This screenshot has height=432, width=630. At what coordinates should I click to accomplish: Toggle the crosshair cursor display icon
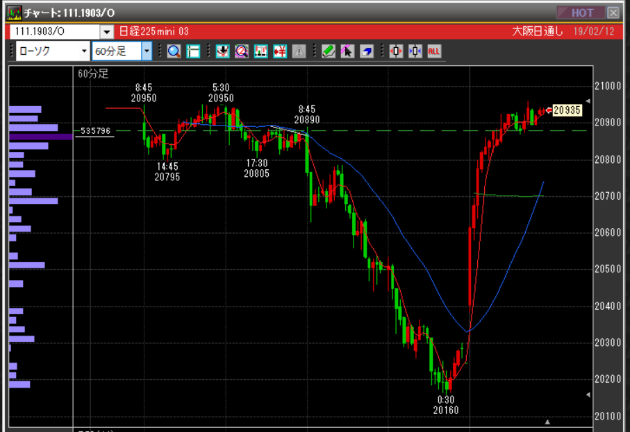pos(193,51)
